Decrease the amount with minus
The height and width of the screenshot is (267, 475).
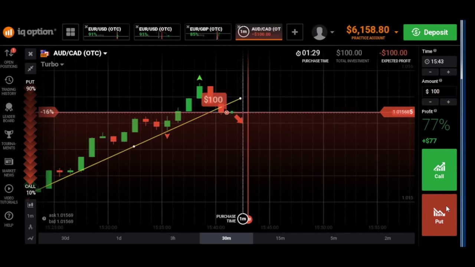pyautogui.click(x=430, y=102)
